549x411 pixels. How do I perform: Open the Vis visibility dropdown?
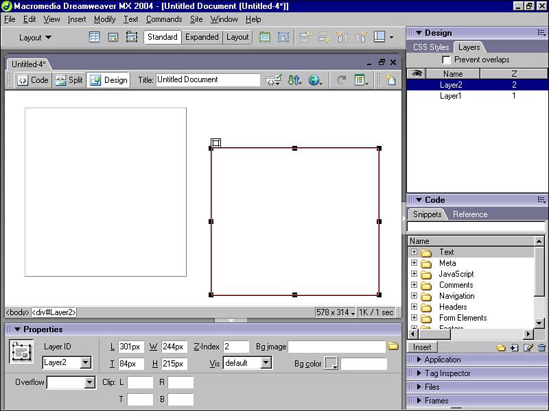point(266,363)
